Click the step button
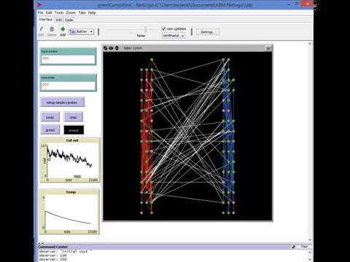 pyautogui.click(x=73, y=117)
